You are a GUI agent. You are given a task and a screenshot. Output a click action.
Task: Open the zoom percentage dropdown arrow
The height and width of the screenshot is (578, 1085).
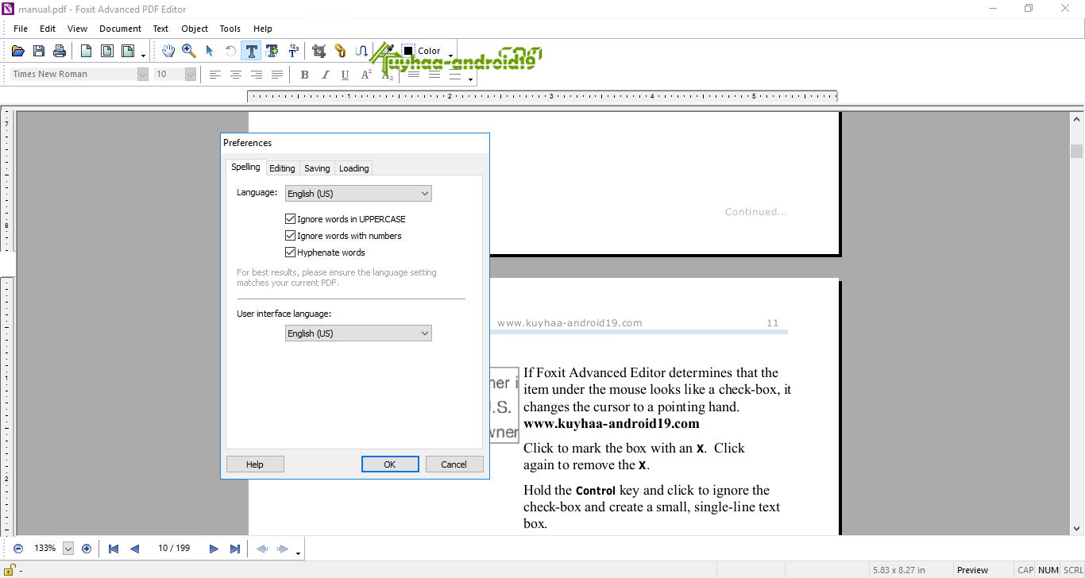point(68,549)
